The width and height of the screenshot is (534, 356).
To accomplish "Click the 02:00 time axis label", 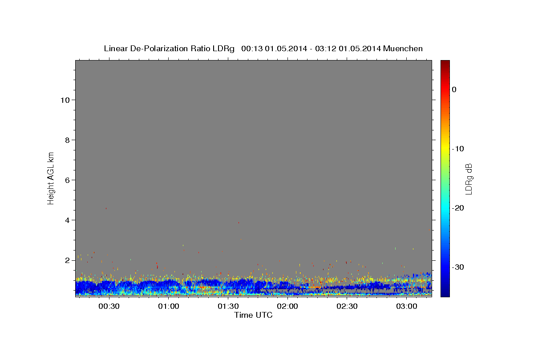I will pyautogui.click(x=287, y=307).
